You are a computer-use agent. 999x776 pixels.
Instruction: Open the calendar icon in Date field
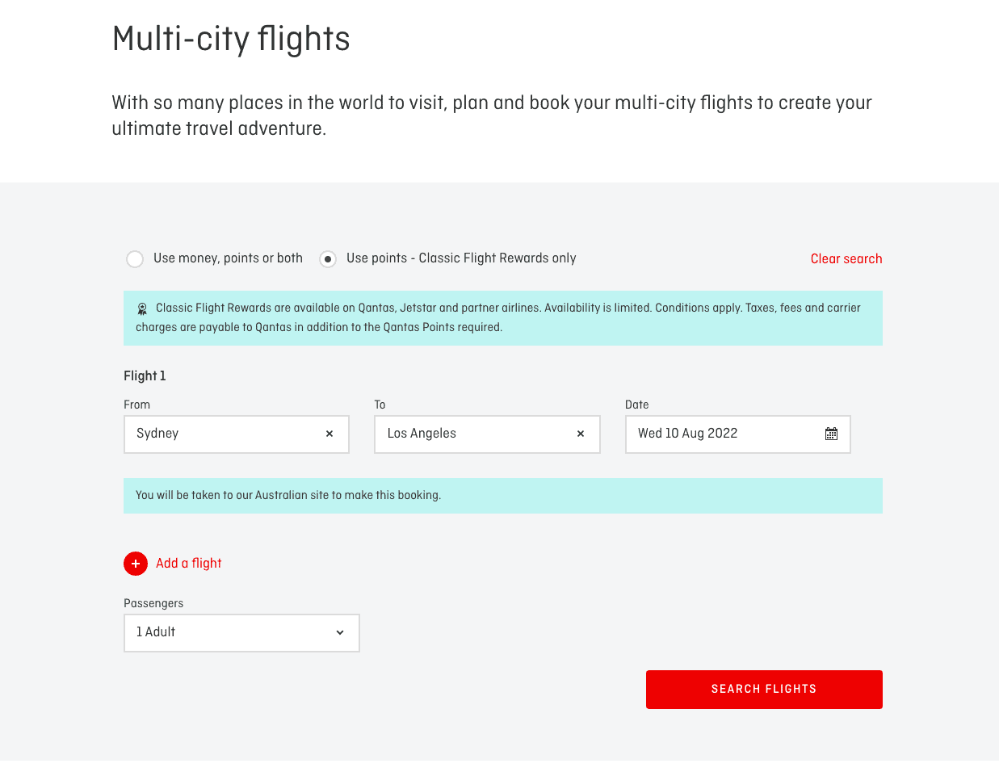tap(831, 434)
